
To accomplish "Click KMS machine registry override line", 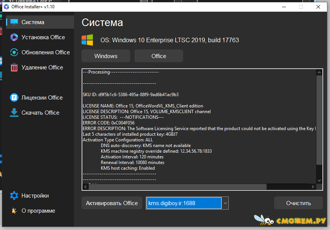I will point(156,151).
